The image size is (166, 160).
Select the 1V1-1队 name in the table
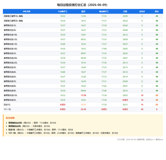7,109
